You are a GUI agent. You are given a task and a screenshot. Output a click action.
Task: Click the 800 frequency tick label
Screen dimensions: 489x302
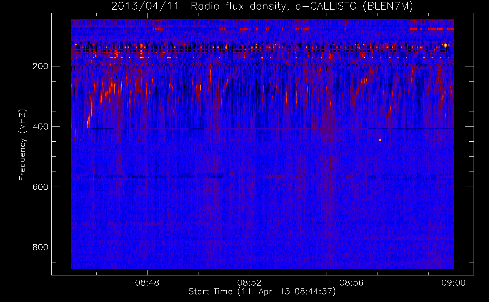pos(40,247)
